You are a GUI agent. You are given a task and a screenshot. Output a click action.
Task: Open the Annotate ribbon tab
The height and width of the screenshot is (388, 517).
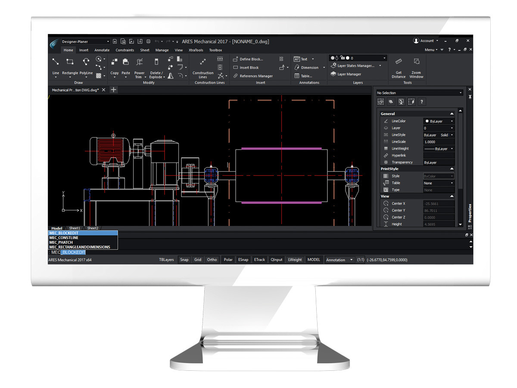102,50
